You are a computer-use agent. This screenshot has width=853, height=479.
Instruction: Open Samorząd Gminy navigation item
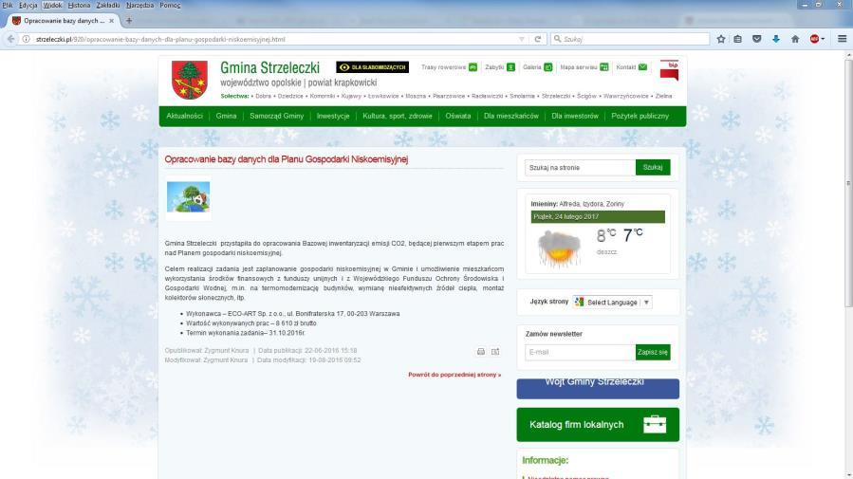[276, 117]
